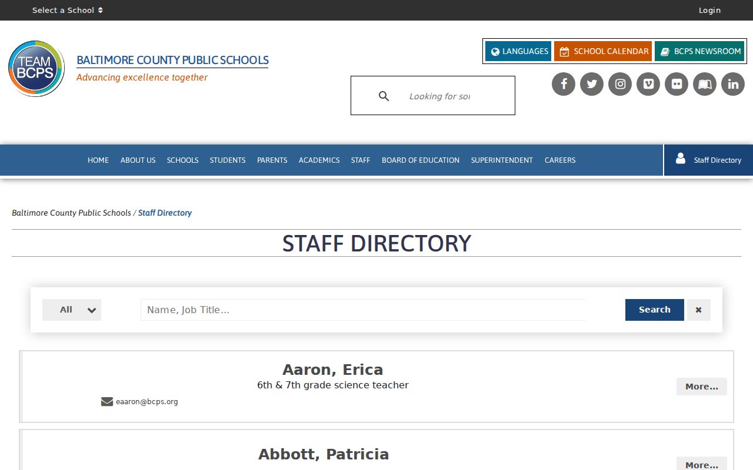Focus the 'Looking for something' site search field
Image resolution: width=753 pixels, height=470 pixels.
tap(439, 96)
